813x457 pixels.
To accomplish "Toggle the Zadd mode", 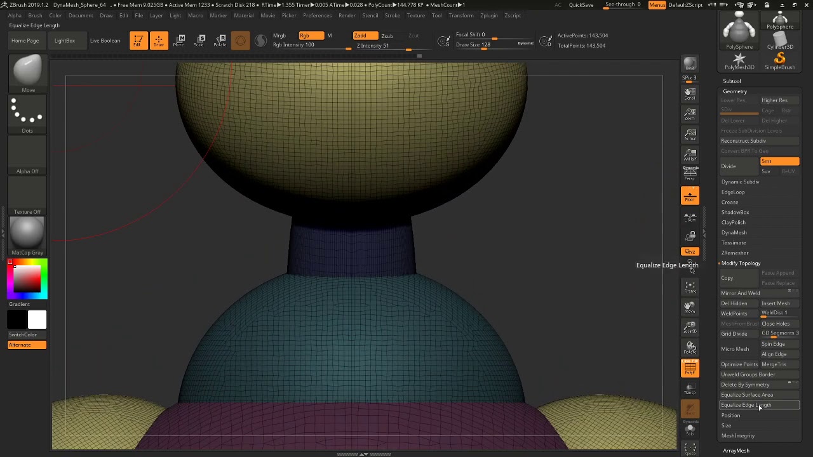I will [364, 36].
